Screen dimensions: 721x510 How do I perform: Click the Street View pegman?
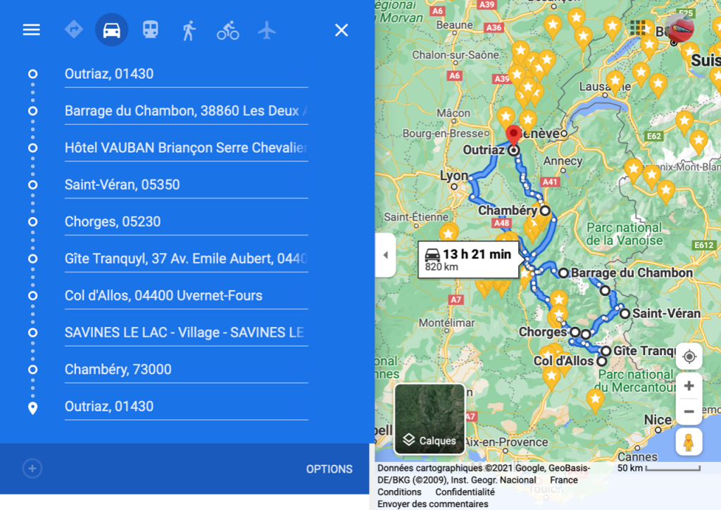[x=689, y=442]
